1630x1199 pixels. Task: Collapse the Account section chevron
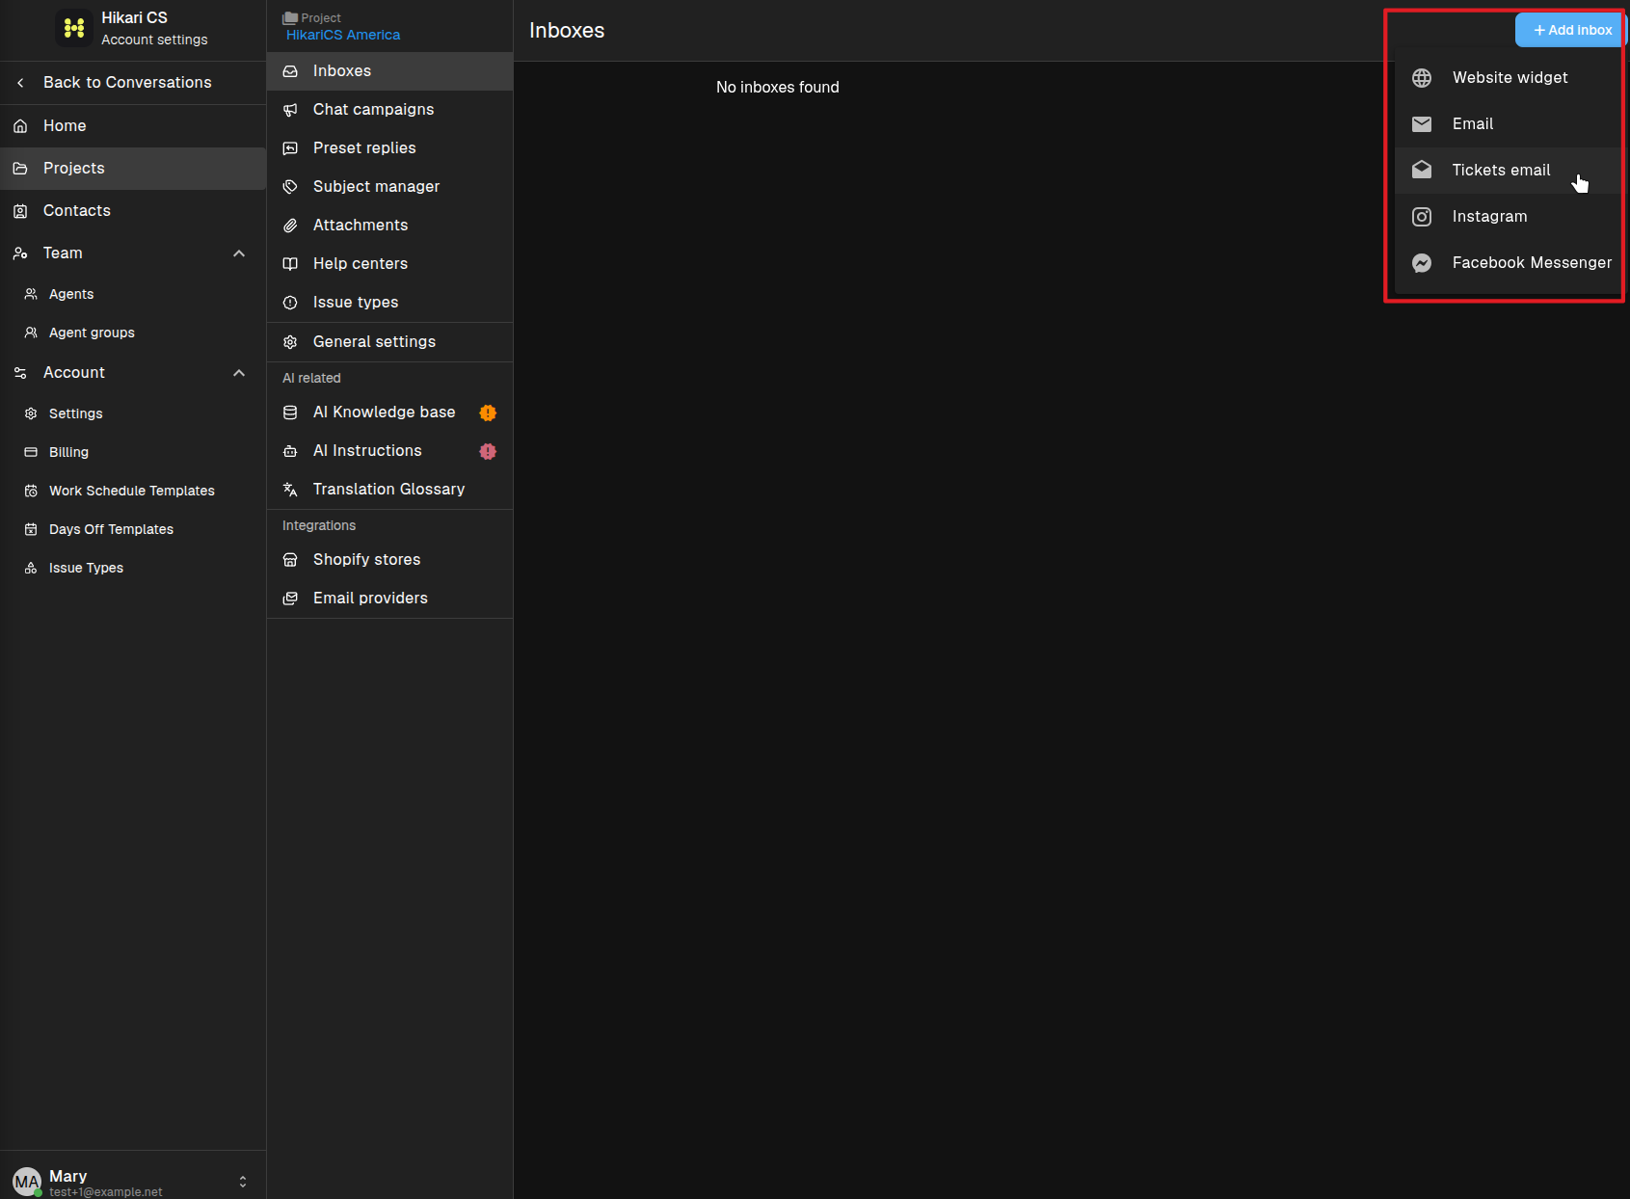point(239,373)
